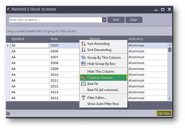185x130 pixels.
Task: Open the search box dropdown arrow
Action: coord(104,20)
